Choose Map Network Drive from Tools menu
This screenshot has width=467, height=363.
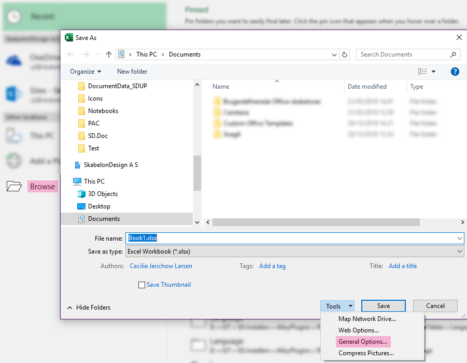tap(367, 319)
